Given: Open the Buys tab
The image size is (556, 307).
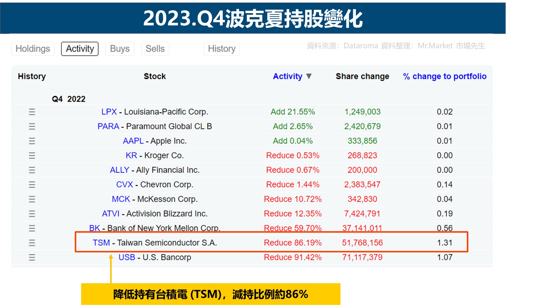Looking at the screenshot, I should point(120,49).
